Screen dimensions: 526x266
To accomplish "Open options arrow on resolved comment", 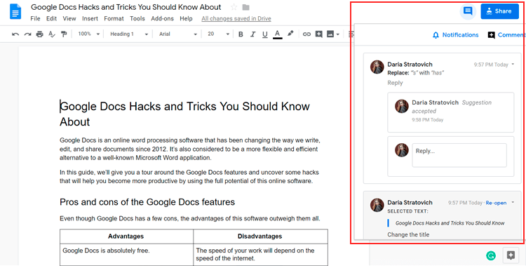I will coord(513,203).
